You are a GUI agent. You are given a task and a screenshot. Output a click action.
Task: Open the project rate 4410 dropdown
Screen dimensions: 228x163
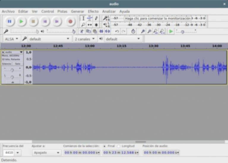pyautogui.click(x=18, y=153)
